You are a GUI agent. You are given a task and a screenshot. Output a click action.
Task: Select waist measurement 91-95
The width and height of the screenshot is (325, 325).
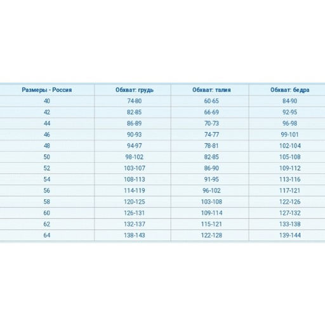[211, 180]
